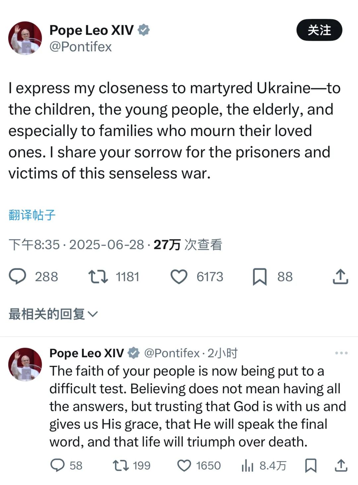Open the reply author's avatar thumbnail

[x=25, y=364]
